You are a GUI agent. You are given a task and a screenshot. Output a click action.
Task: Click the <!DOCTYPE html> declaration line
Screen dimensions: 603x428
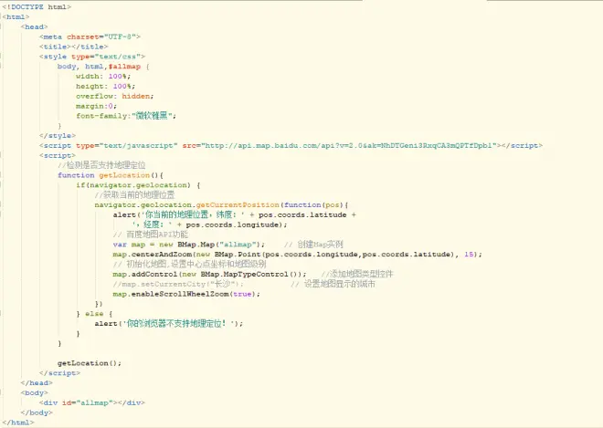point(37,7)
